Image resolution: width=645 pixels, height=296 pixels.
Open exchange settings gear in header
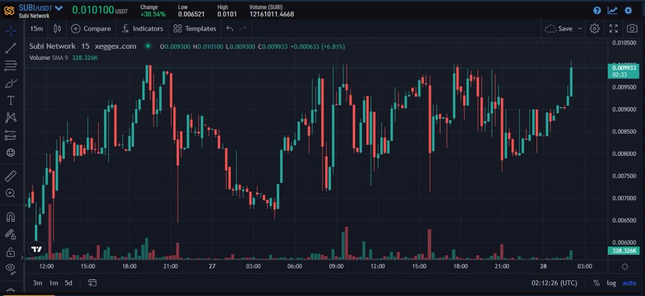[628, 10]
